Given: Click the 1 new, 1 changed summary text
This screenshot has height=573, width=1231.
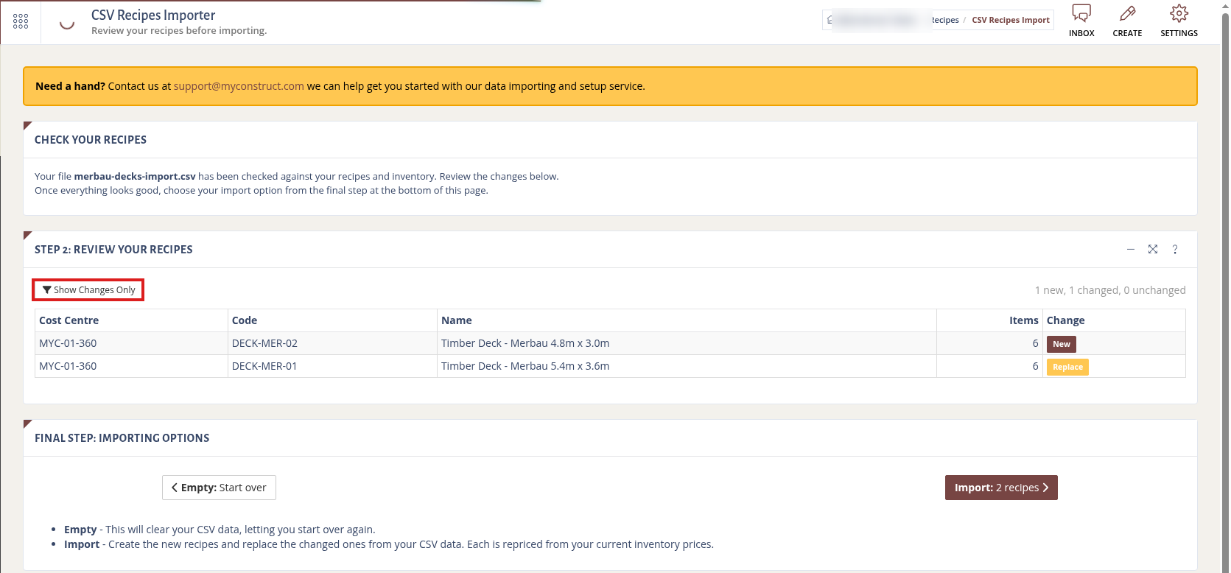Looking at the screenshot, I should pyautogui.click(x=1110, y=290).
